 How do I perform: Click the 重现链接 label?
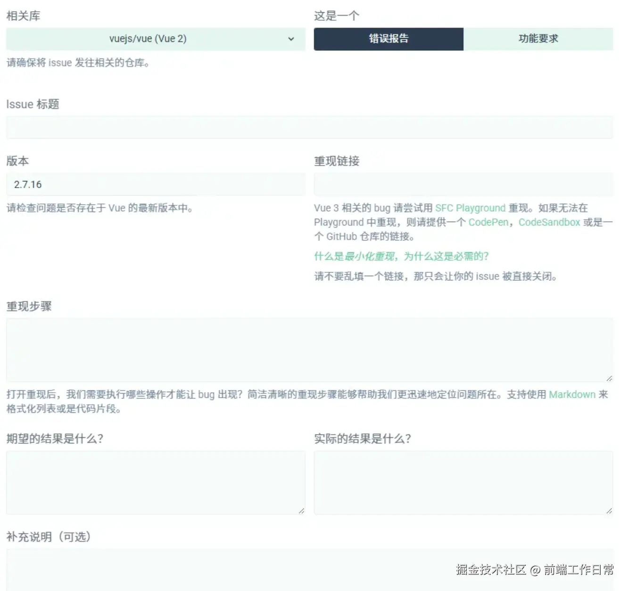(337, 161)
